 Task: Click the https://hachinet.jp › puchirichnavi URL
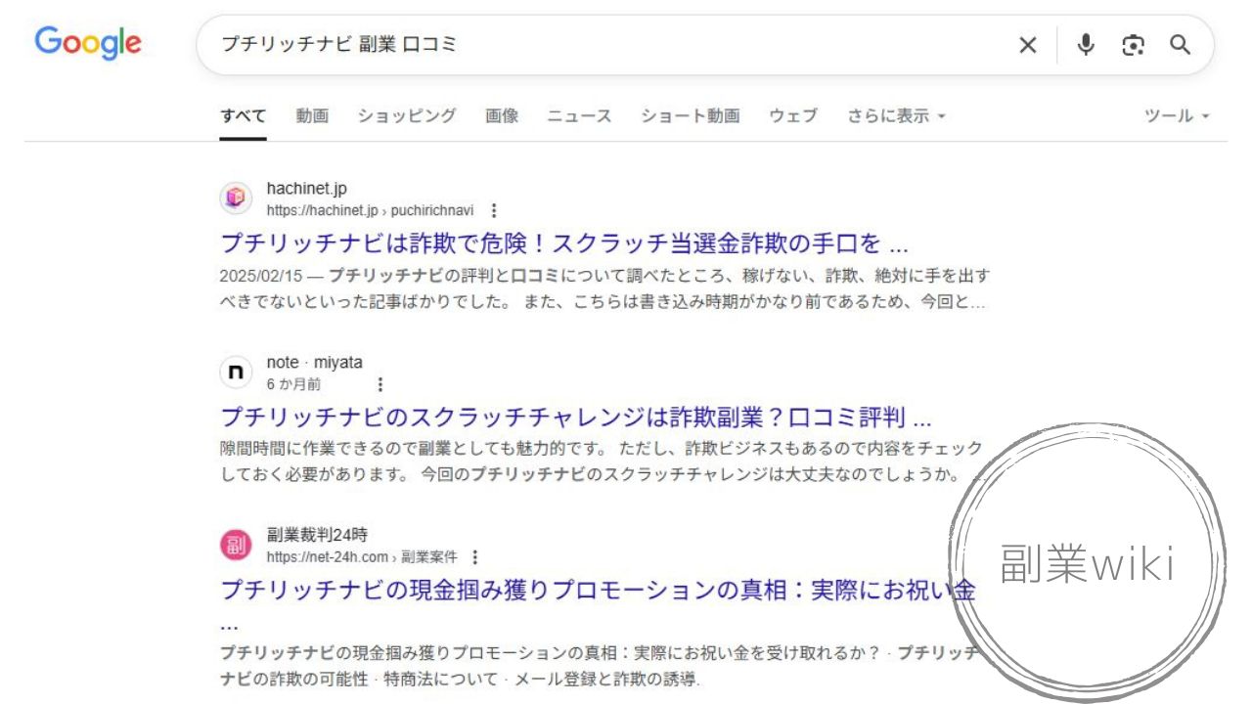coord(371,210)
